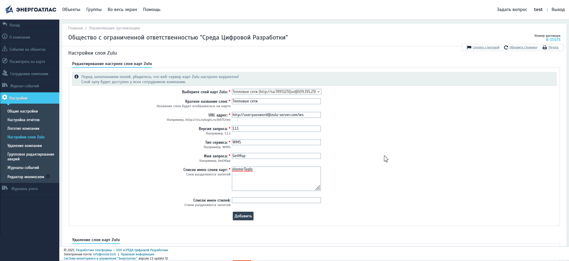Open the Группы top menu
569x261 pixels.
click(94, 10)
